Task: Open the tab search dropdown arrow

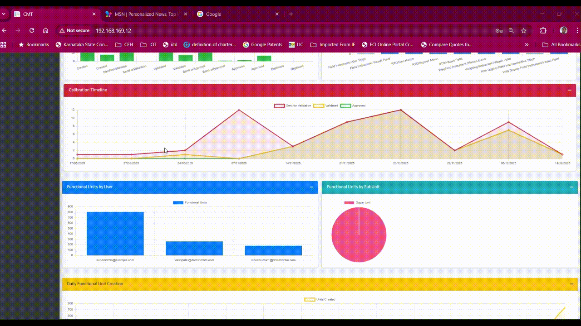Action: click(4, 14)
